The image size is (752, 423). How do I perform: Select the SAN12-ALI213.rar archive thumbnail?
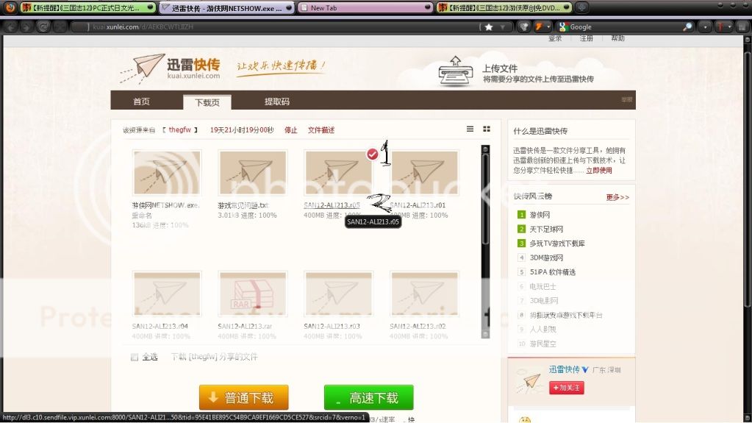point(253,294)
